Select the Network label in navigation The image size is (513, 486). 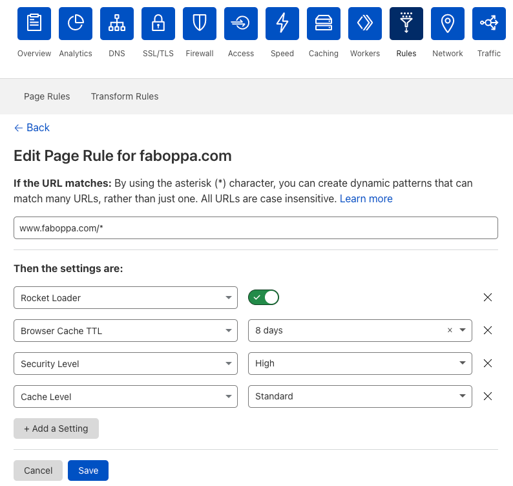[448, 54]
